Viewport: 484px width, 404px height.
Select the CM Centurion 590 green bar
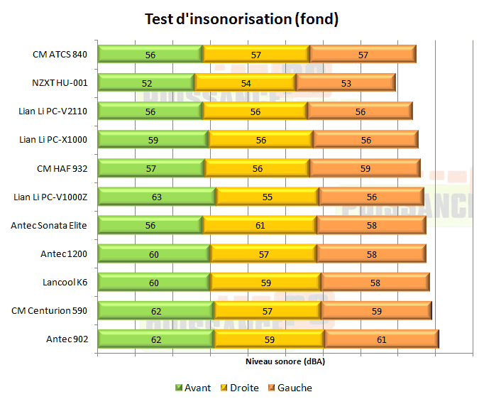click(x=155, y=310)
